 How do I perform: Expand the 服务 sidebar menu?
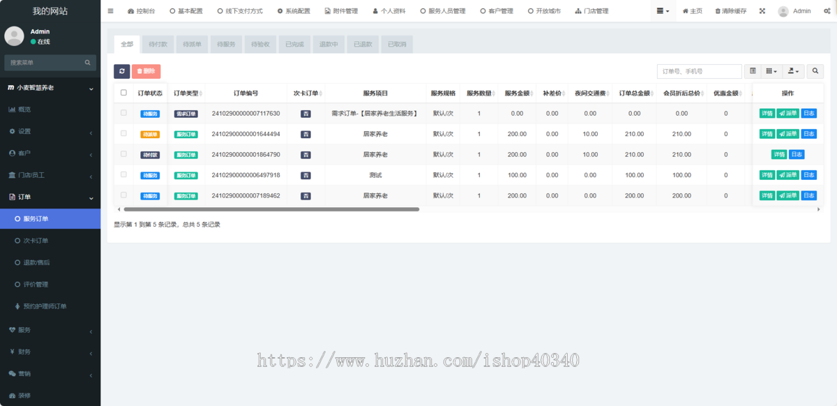click(50, 329)
